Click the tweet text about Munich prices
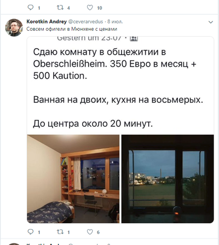219x245 pixels. (72, 29)
